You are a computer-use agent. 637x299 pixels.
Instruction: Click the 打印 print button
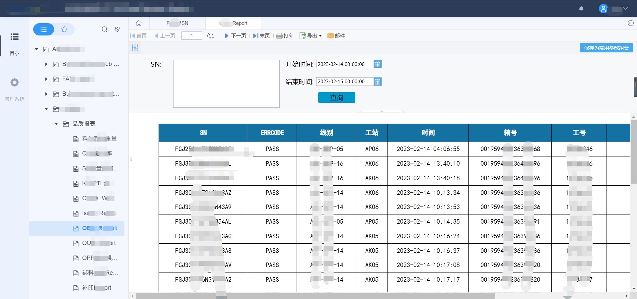285,36
